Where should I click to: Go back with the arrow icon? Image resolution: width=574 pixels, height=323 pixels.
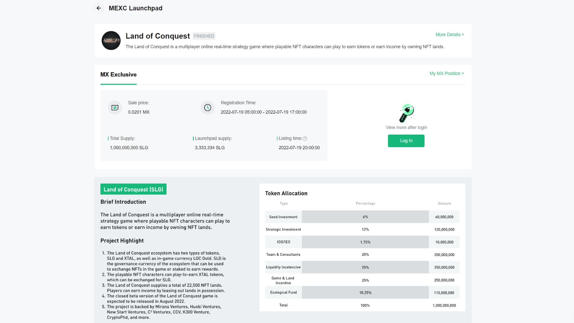99,8
